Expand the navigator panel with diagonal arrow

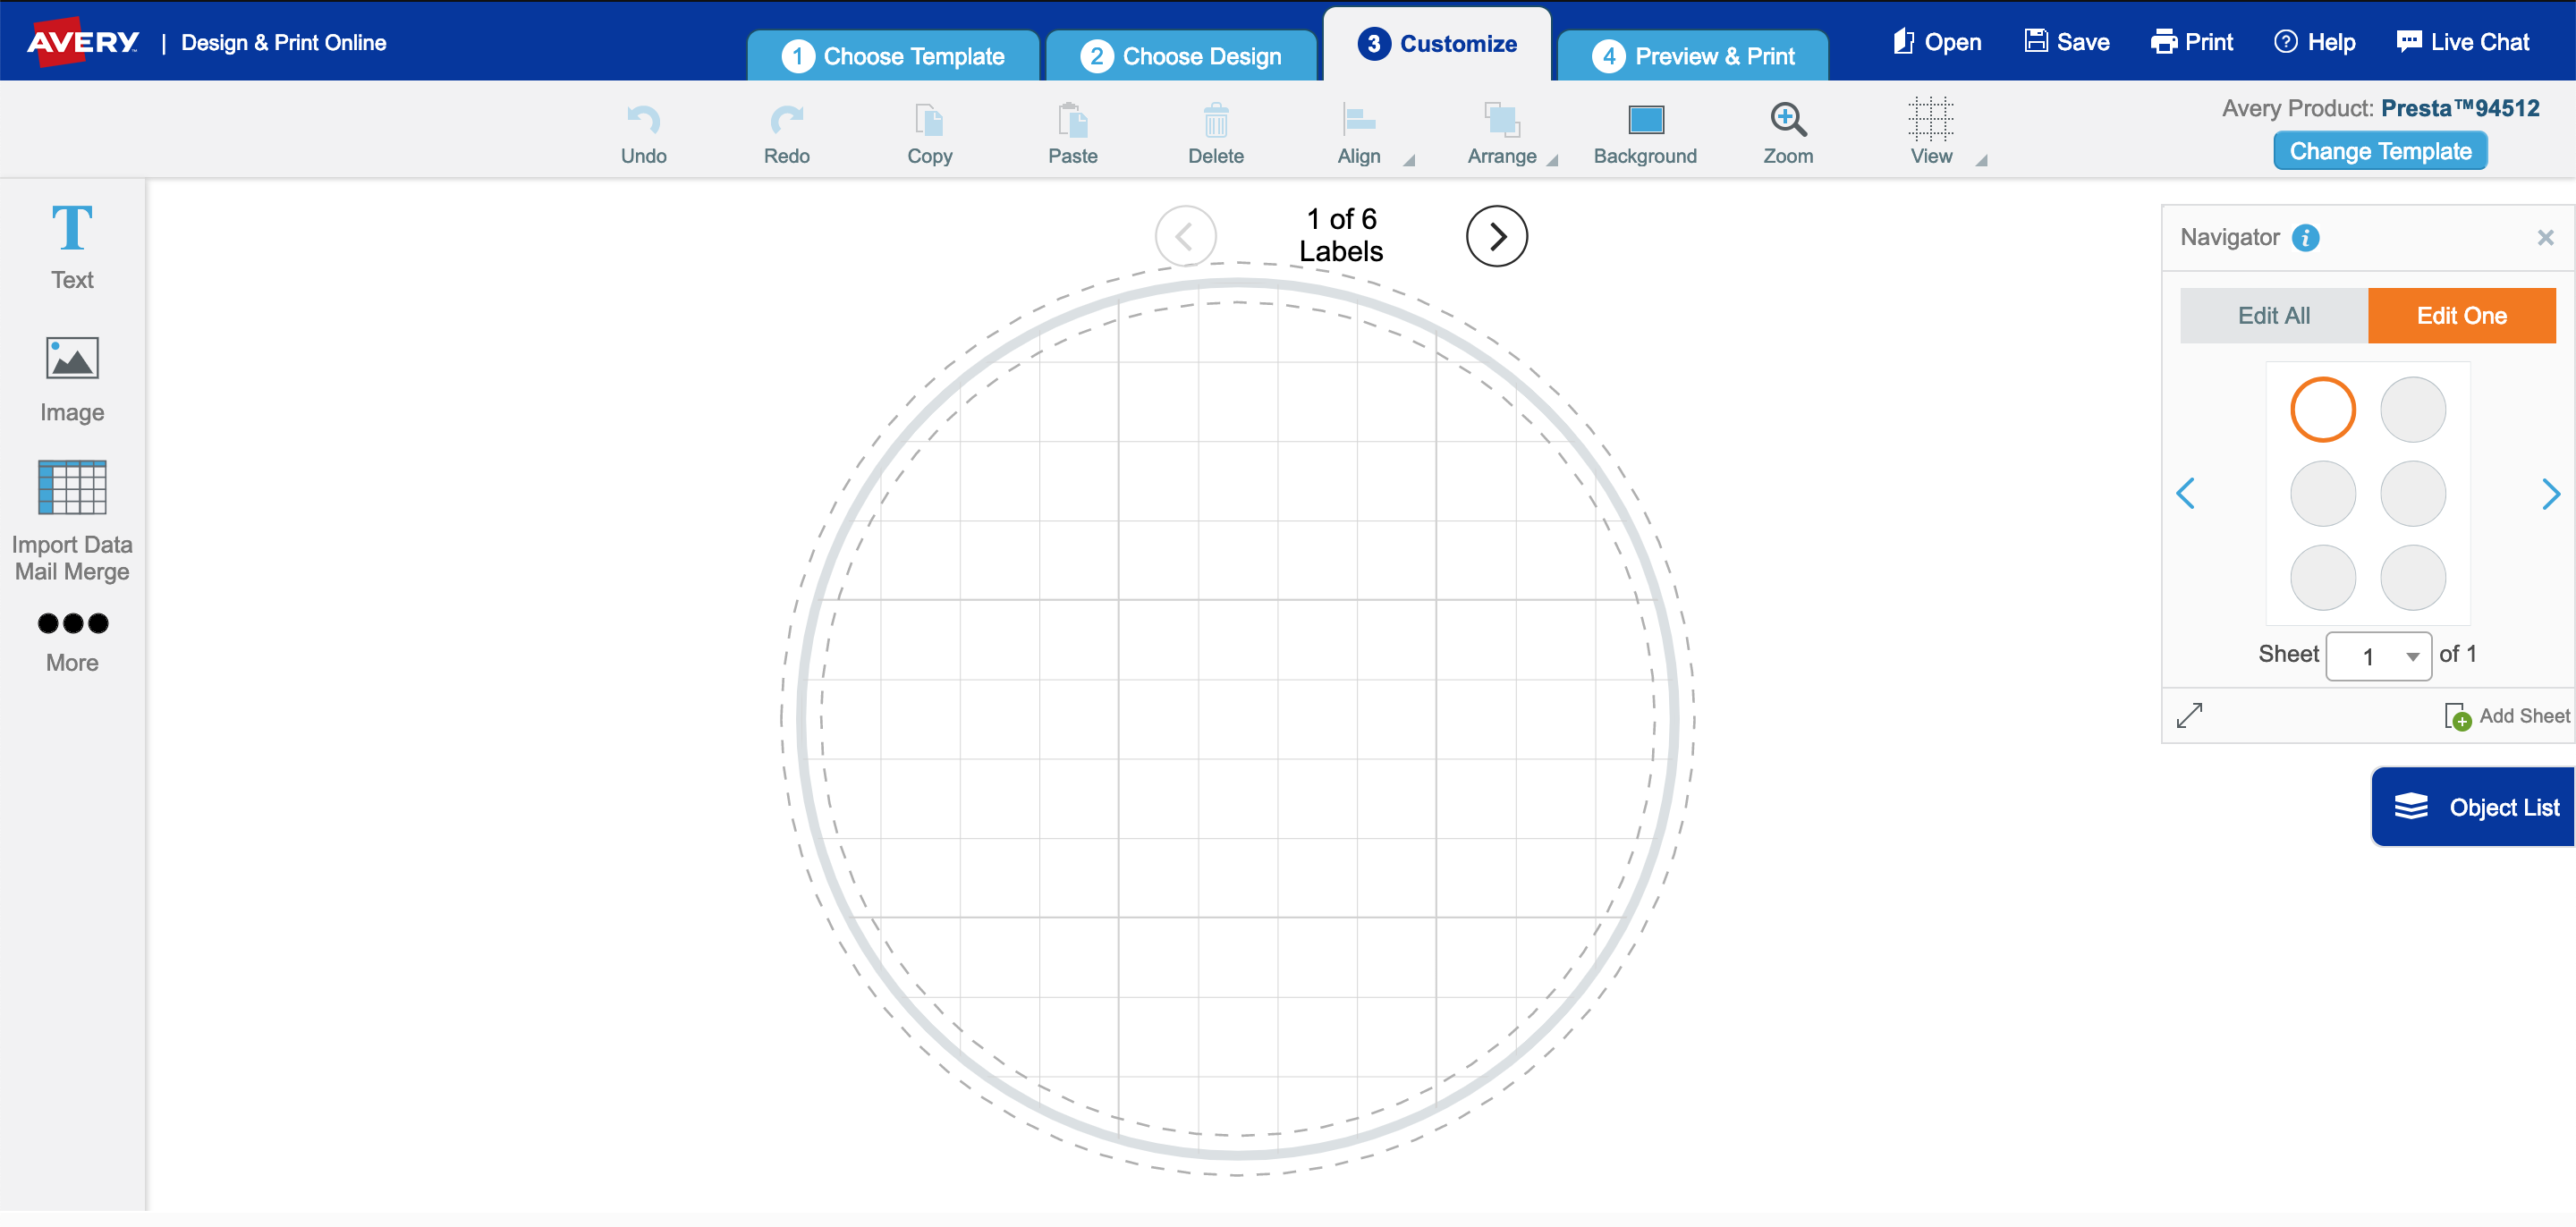pos(2189,715)
